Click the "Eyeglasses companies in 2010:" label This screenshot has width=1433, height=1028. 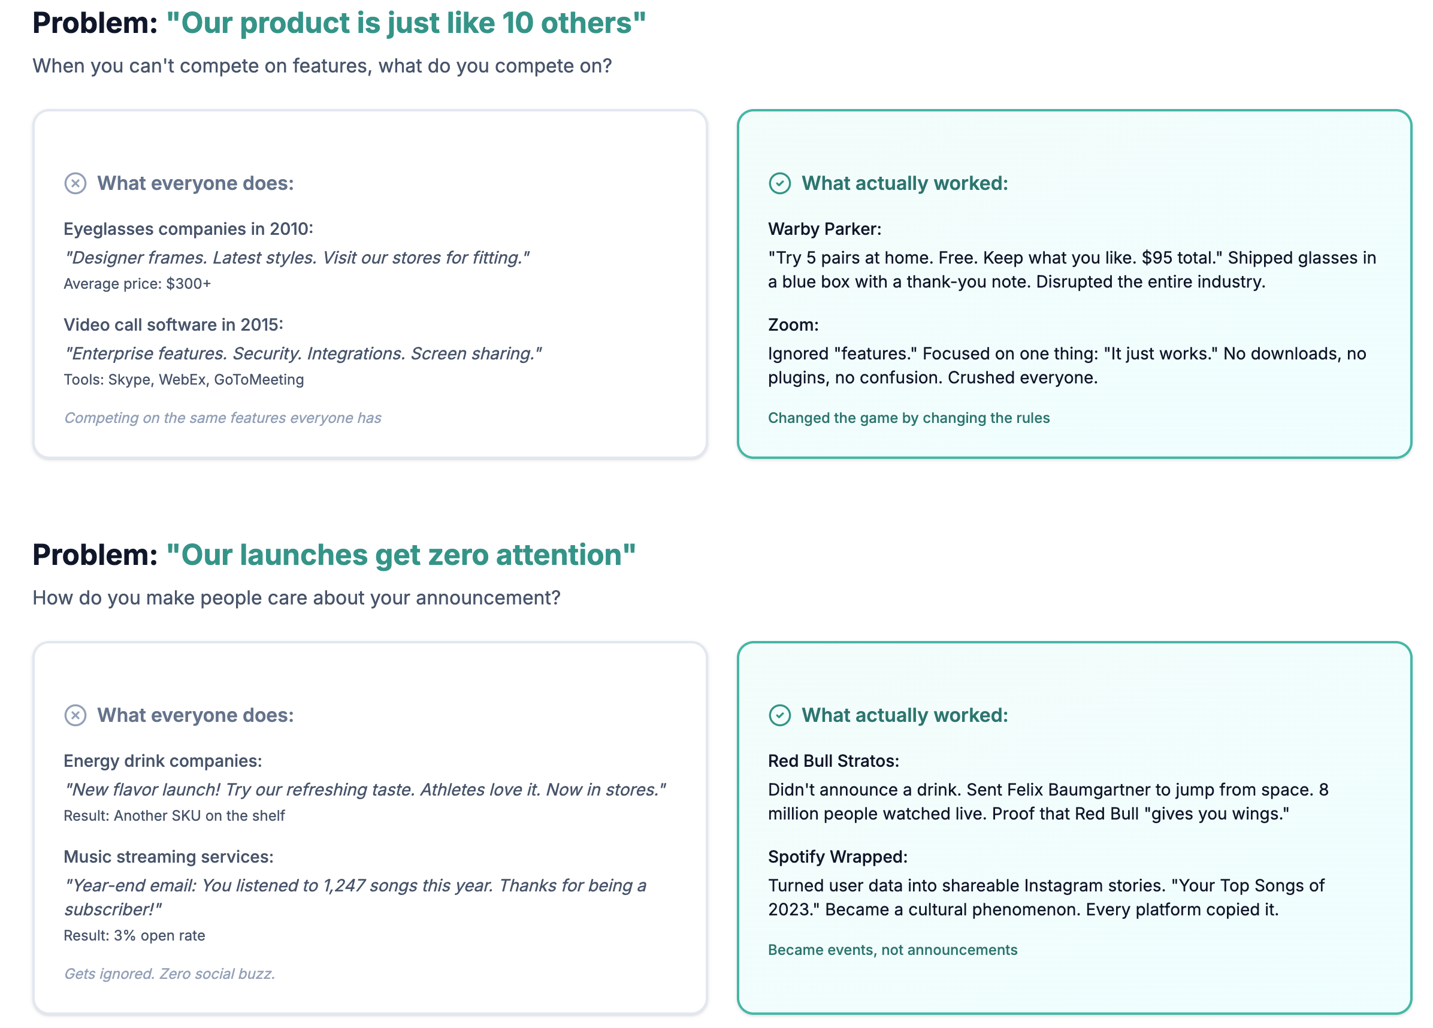point(188,229)
